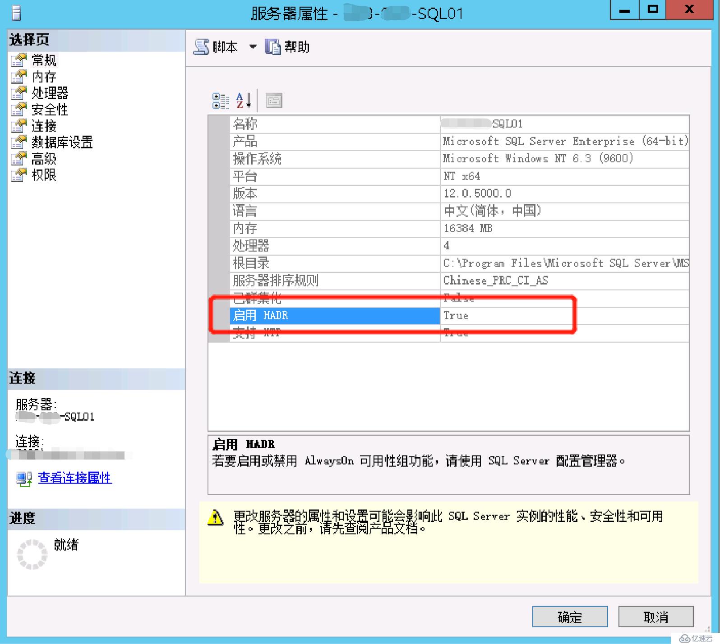Select the 数据库设置 page
This screenshot has height=644, width=720.
pos(62,142)
